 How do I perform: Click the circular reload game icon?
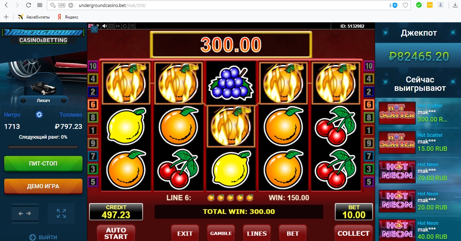pos(125,26)
